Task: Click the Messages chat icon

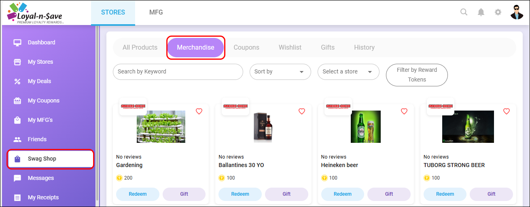Action: (x=17, y=178)
